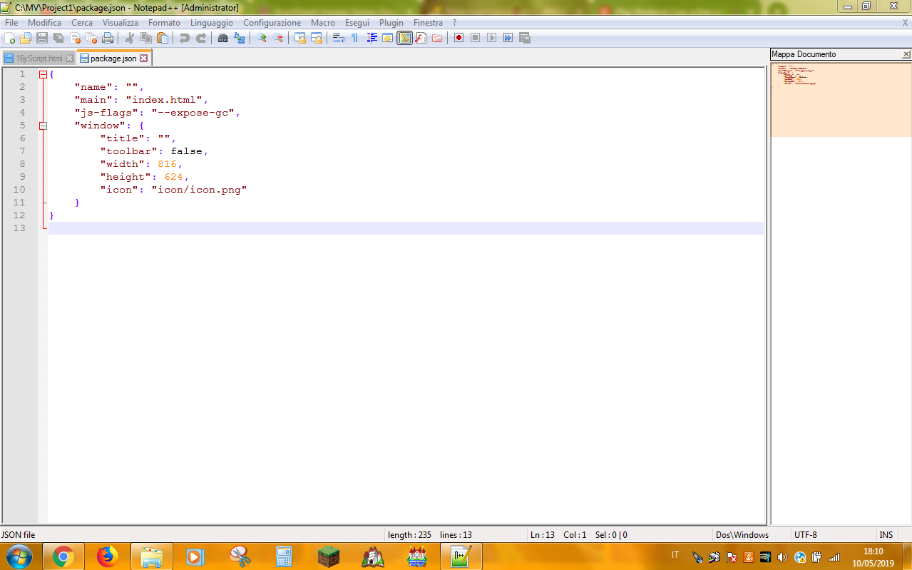Close the Mappa Documento panel
Screen dimensions: 912x570
[x=906, y=54]
